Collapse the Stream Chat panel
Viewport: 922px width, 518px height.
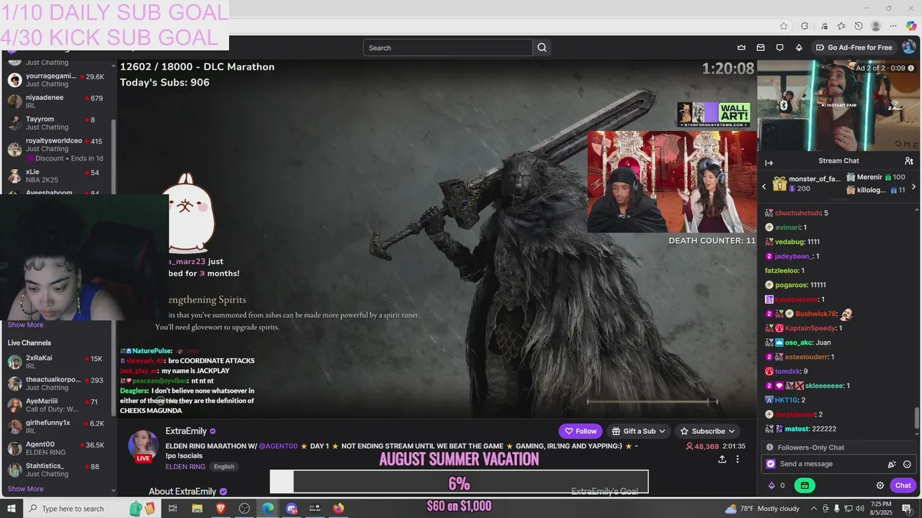[x=769, y=163]
